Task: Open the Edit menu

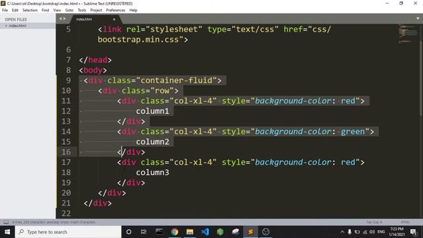Action: (15, 11)
